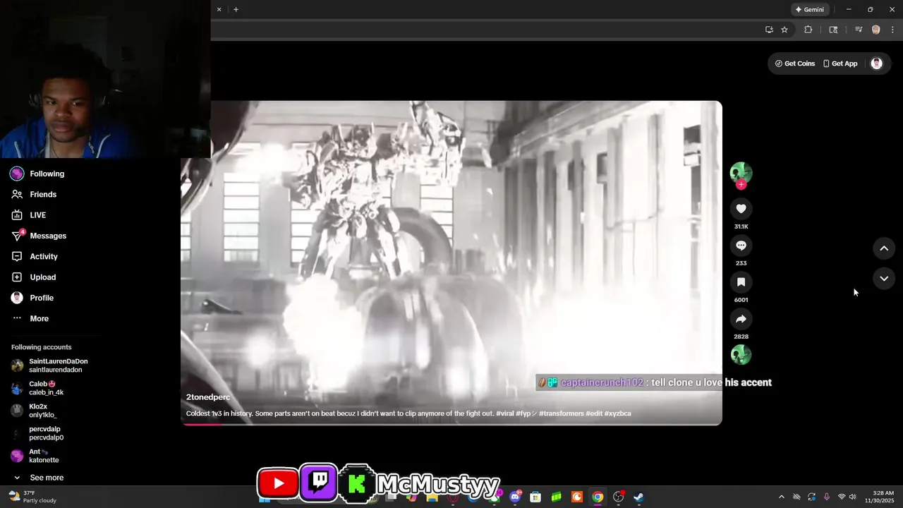The width and height of the screenshot is (903, 508).
Task: Select Friends in the sidebar menu
Action: 43,195
